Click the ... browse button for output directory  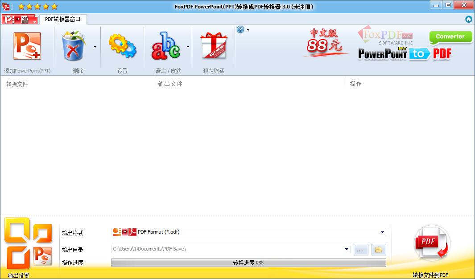pos(360,249)
